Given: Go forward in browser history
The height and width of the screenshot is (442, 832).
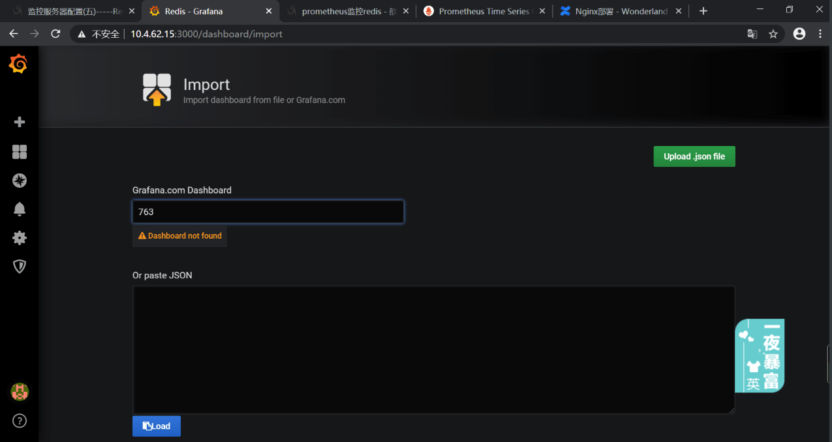Looking at the screenshot, I should tap(35, 34).
